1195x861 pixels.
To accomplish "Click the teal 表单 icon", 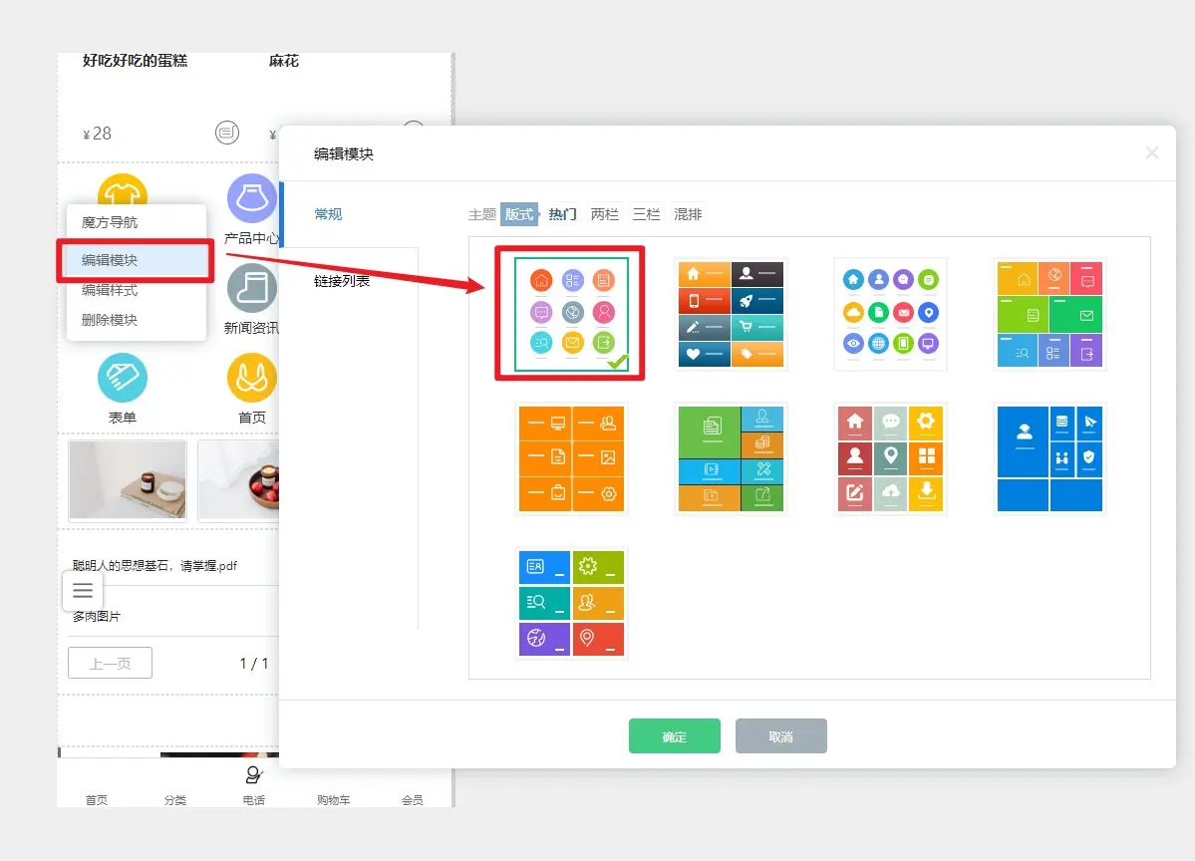I will click(123, 379).
